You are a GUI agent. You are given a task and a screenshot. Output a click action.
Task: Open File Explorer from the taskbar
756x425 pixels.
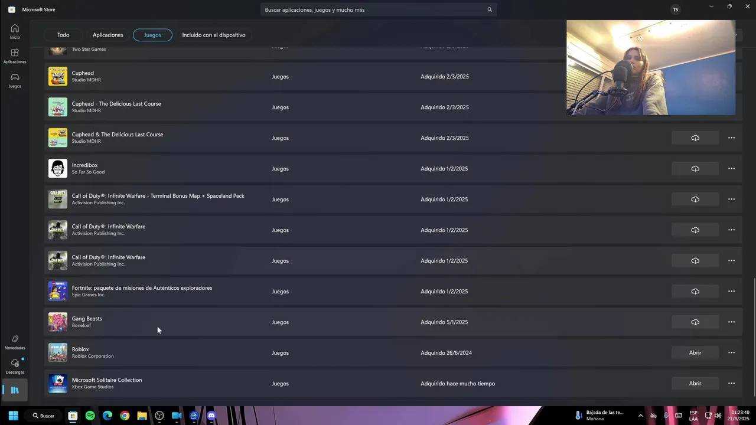[x=142, y=416]
